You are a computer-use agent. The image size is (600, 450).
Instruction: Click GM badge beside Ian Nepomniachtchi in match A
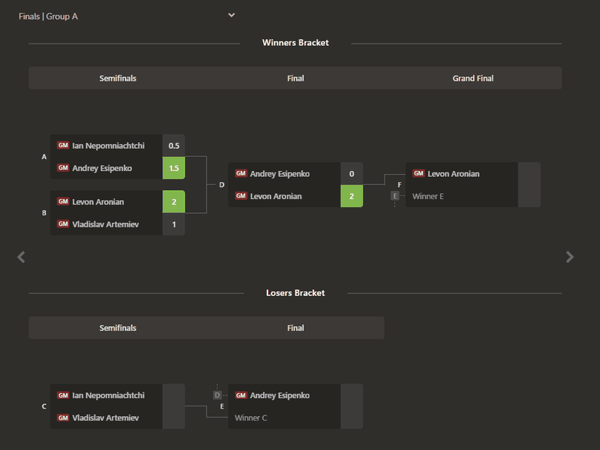tap(63, 145)
